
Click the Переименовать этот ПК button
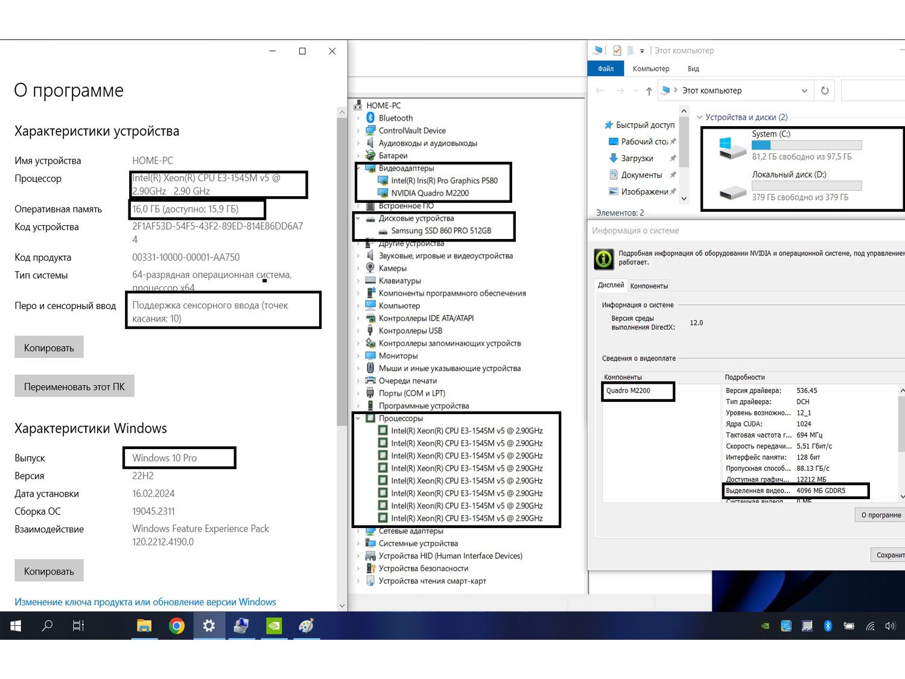point(74,386)
